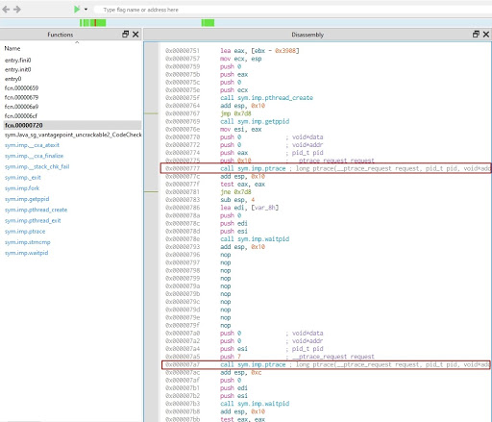Undock the Disassembly panel
The width and height of the screenshot is (492, 422).
pos(476,34)
